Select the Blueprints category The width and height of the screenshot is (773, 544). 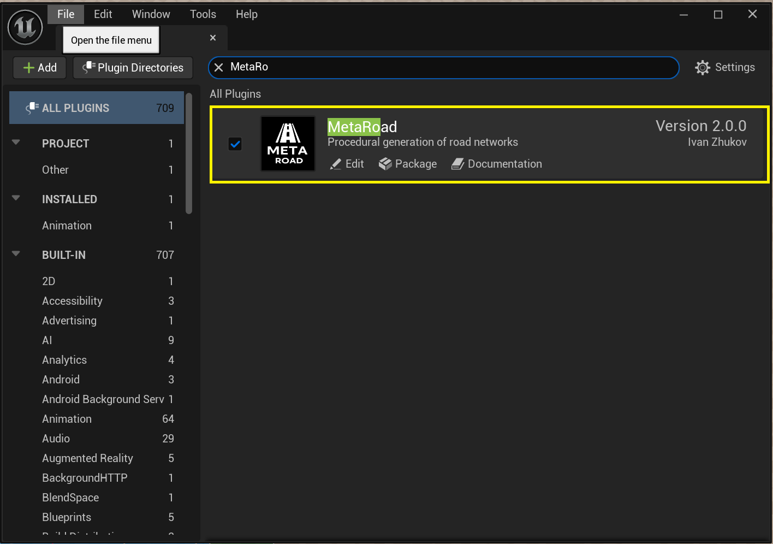point(97,517)
